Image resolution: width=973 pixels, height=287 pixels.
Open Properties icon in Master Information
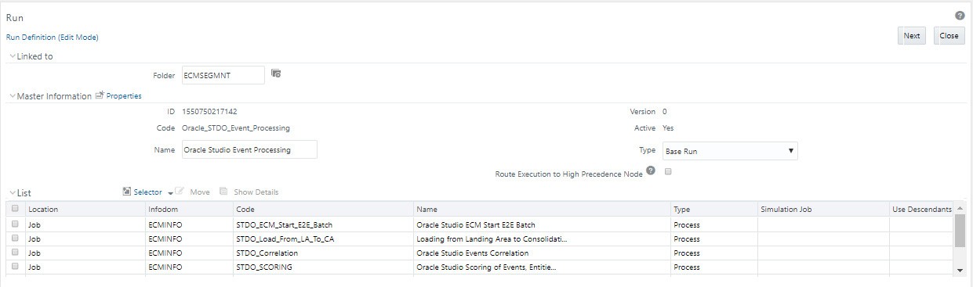100,95
